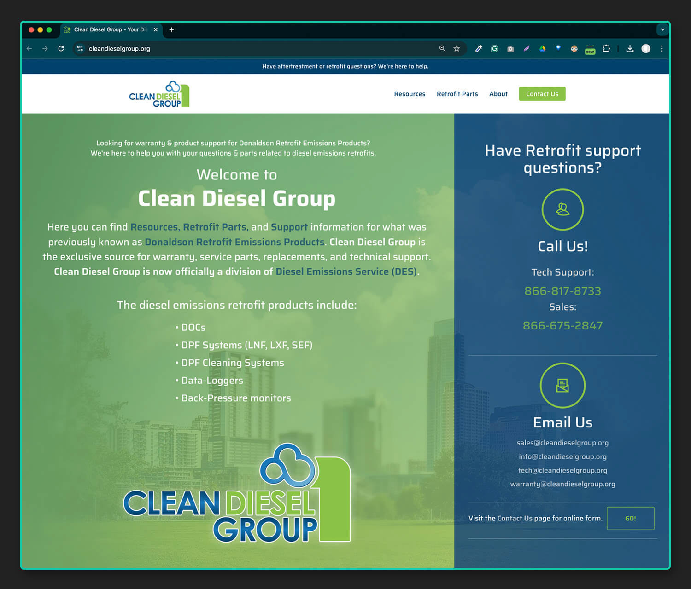This screenshot has width=691, height=589.
Task: Email sales@cleandieselgroup.org
Action: coord(562,443)
